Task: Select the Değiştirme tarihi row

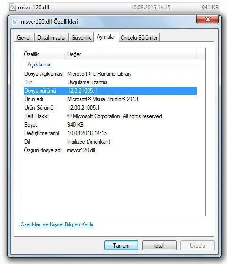Action: point(110,133)
